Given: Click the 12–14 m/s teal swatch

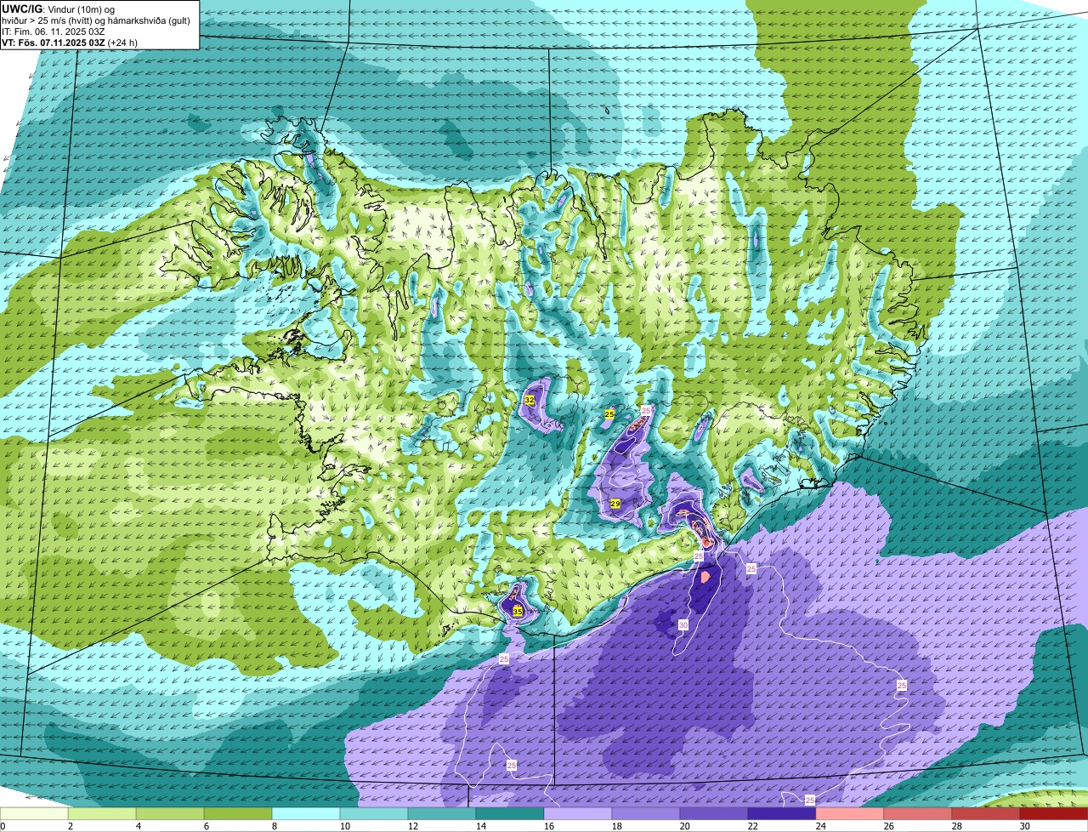Looking at the screenshot, I should [442, 814].
